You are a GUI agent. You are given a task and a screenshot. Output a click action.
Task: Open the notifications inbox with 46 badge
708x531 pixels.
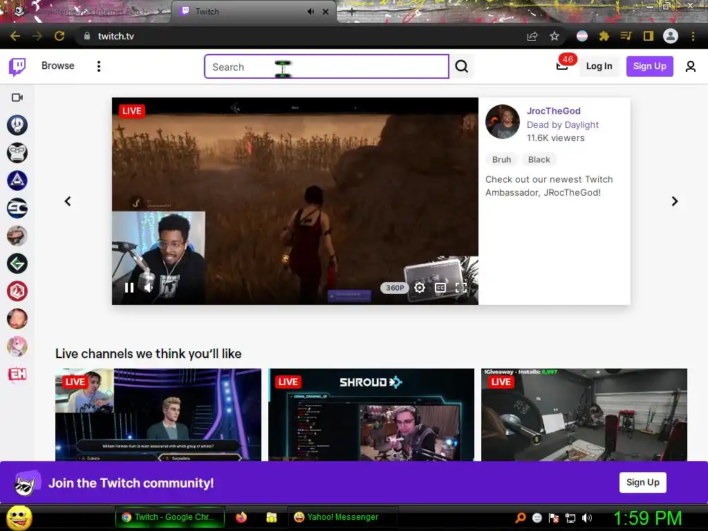562,66
